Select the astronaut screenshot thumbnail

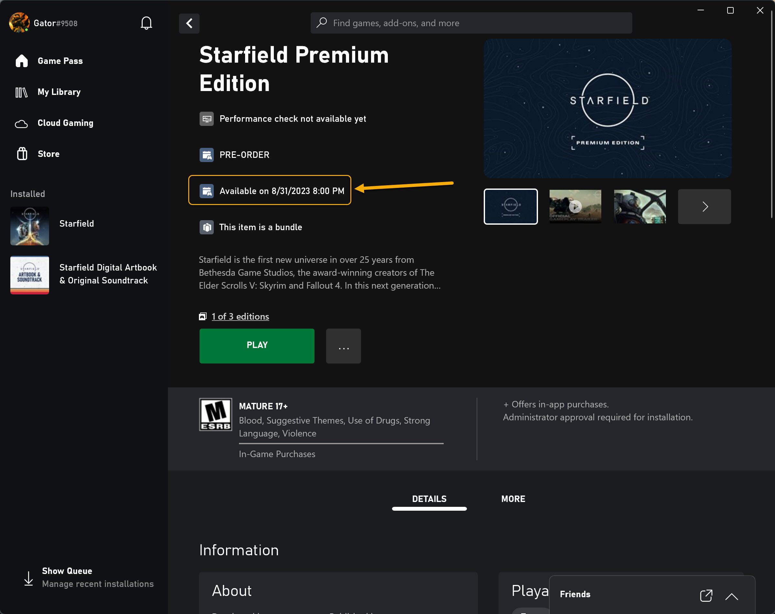pyautogui.click(x=640, y=207)
